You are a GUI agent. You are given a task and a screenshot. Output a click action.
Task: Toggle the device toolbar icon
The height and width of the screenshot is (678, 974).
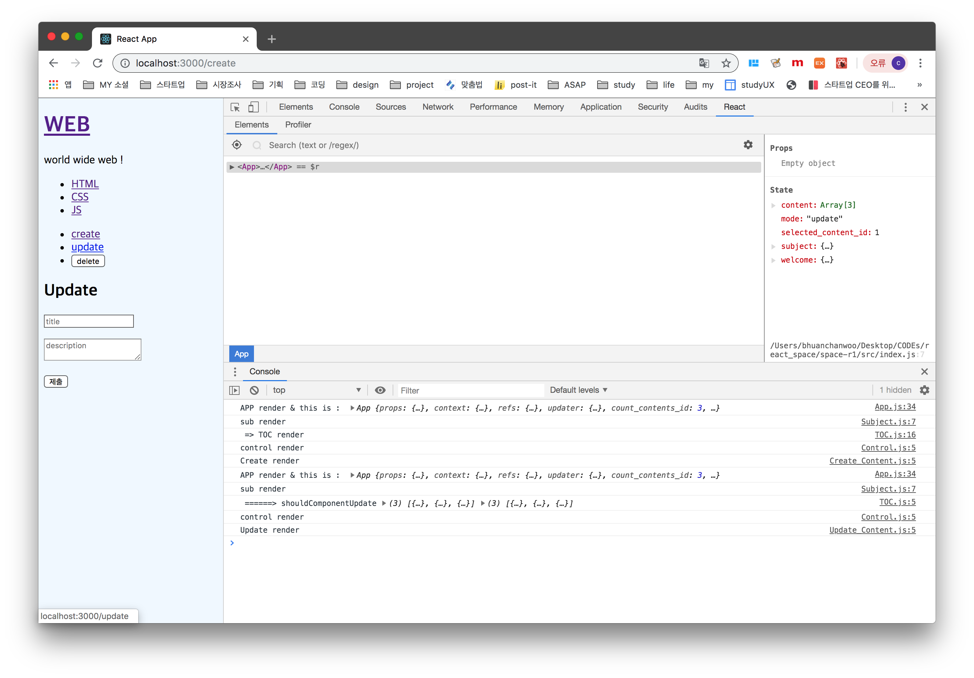(253, 107)
